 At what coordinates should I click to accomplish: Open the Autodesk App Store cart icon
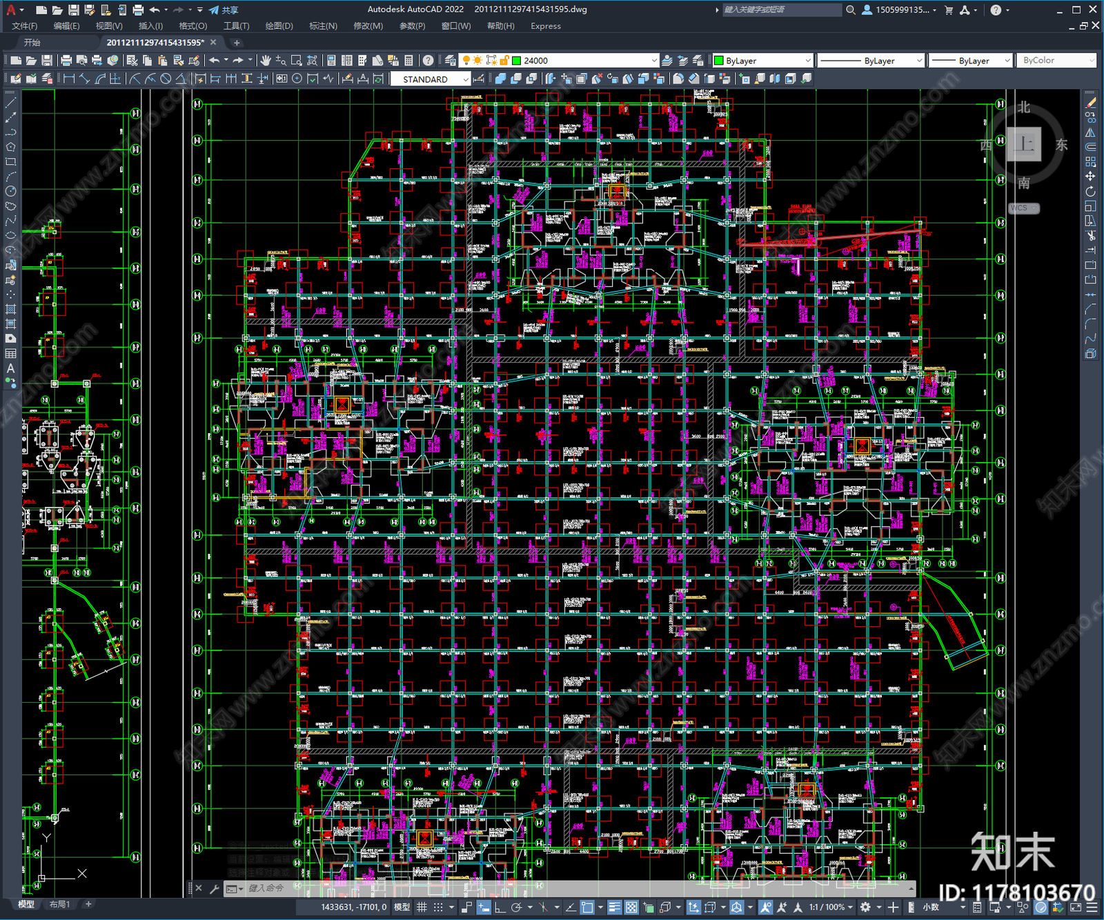pos(949,10)
